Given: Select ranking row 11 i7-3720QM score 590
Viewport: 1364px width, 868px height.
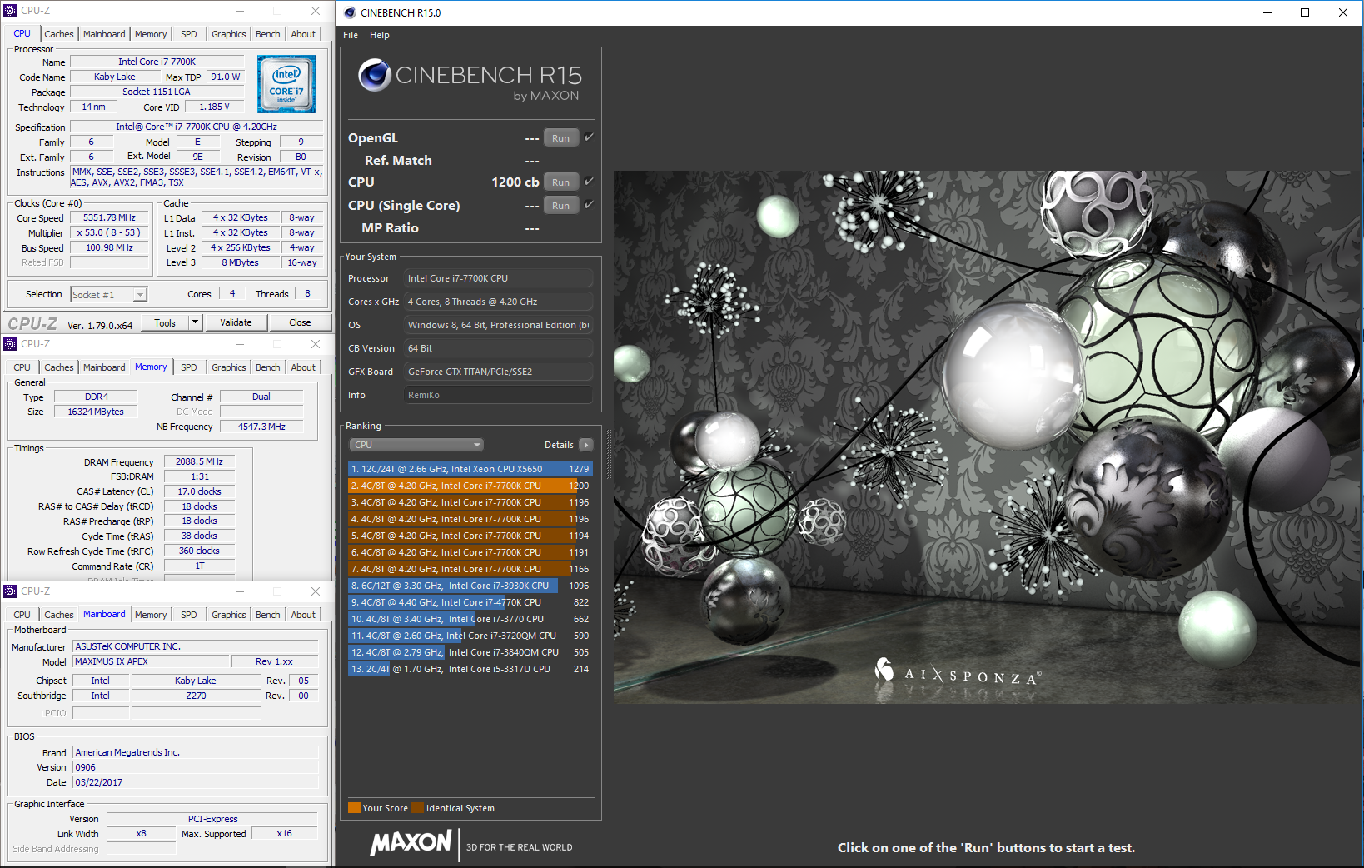Looking at the screenshot, I should click(470, 636).
